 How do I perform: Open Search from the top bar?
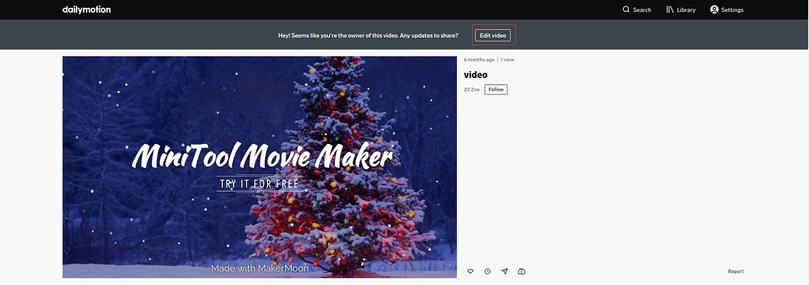[x=637, y=10]
